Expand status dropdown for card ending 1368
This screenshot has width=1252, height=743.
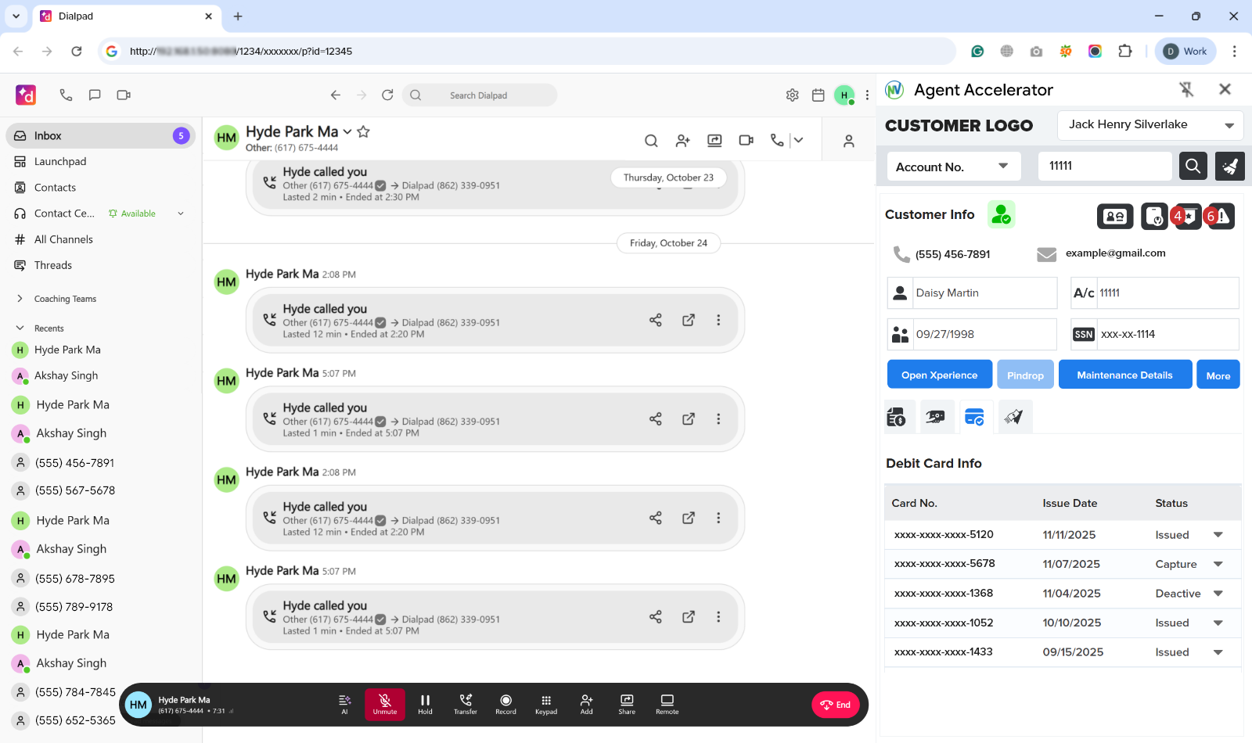pyautogui.click(x=1218, y=594)
